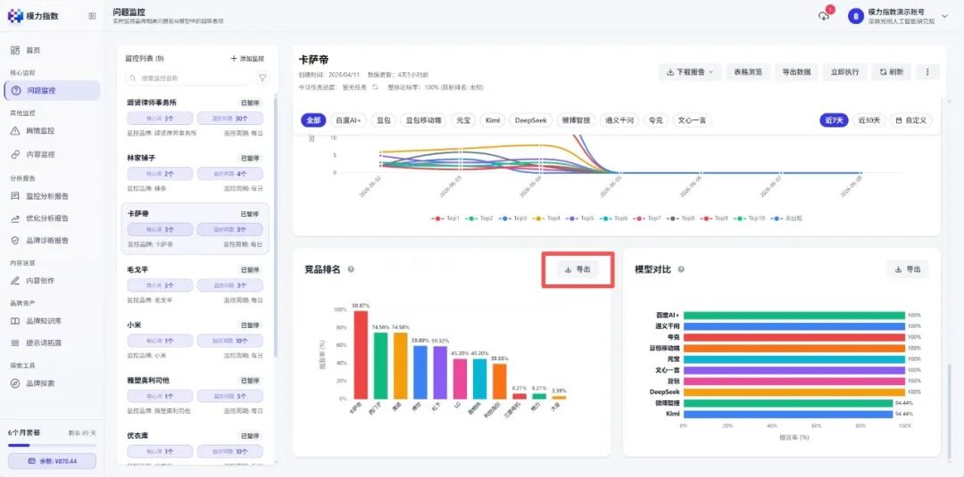Click the 百度AI+ bar in 模型对比

pyautogui.click(x=794, y=316)
